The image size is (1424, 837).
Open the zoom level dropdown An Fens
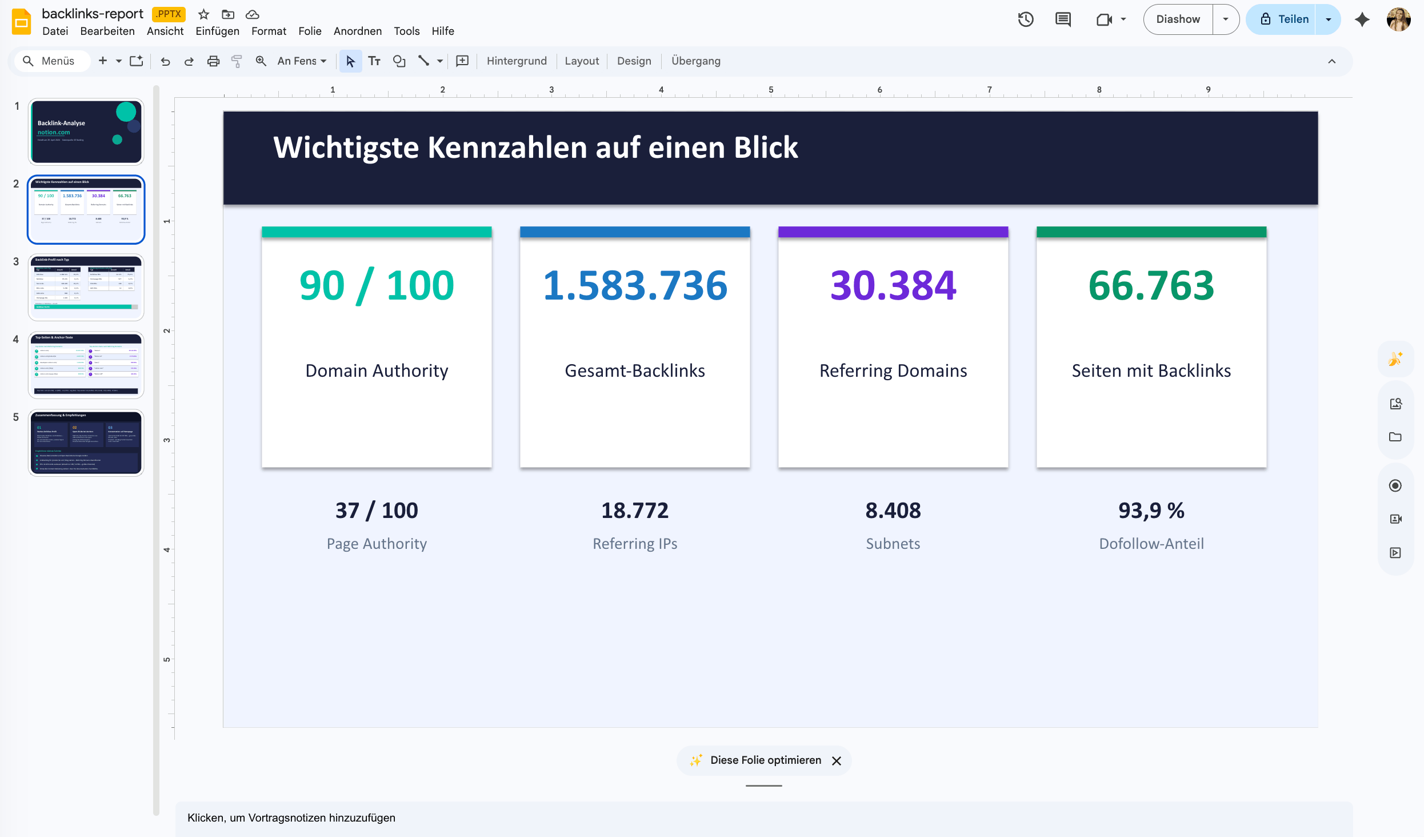click(x=301, y=61)
